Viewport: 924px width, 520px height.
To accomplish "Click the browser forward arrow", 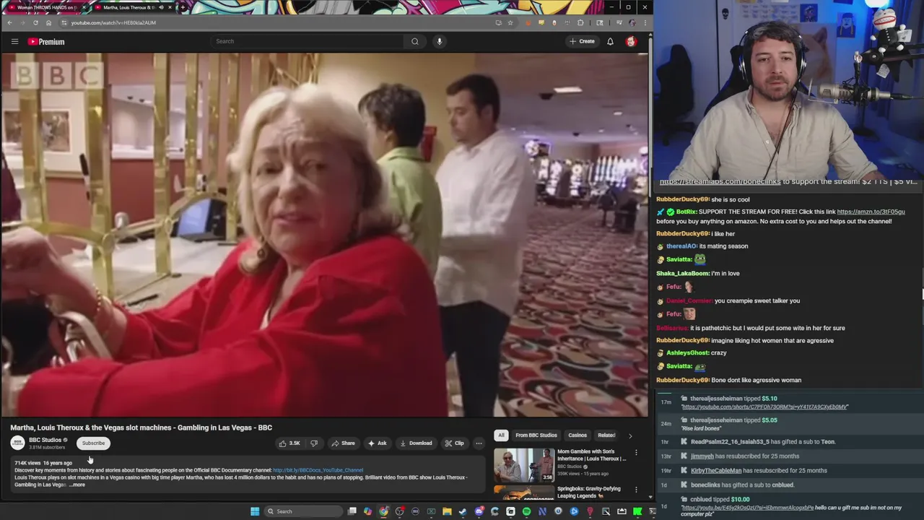I will 22,22.
